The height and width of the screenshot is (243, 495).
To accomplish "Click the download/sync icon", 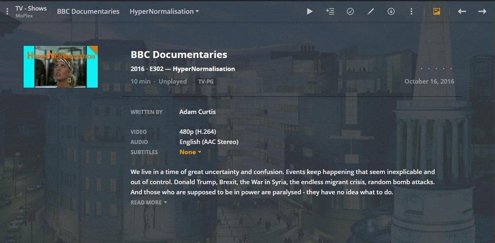I will click(391, 11).
